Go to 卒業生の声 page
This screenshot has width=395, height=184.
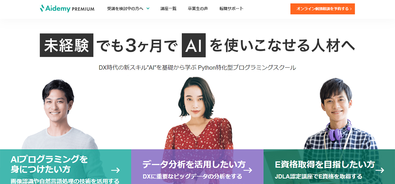[198, 9]
